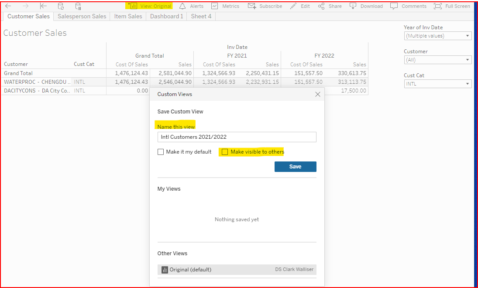Click the Undo back arrow icon
Image resolution: width=478 pixels, height=288 pixels.
[8, 6]
